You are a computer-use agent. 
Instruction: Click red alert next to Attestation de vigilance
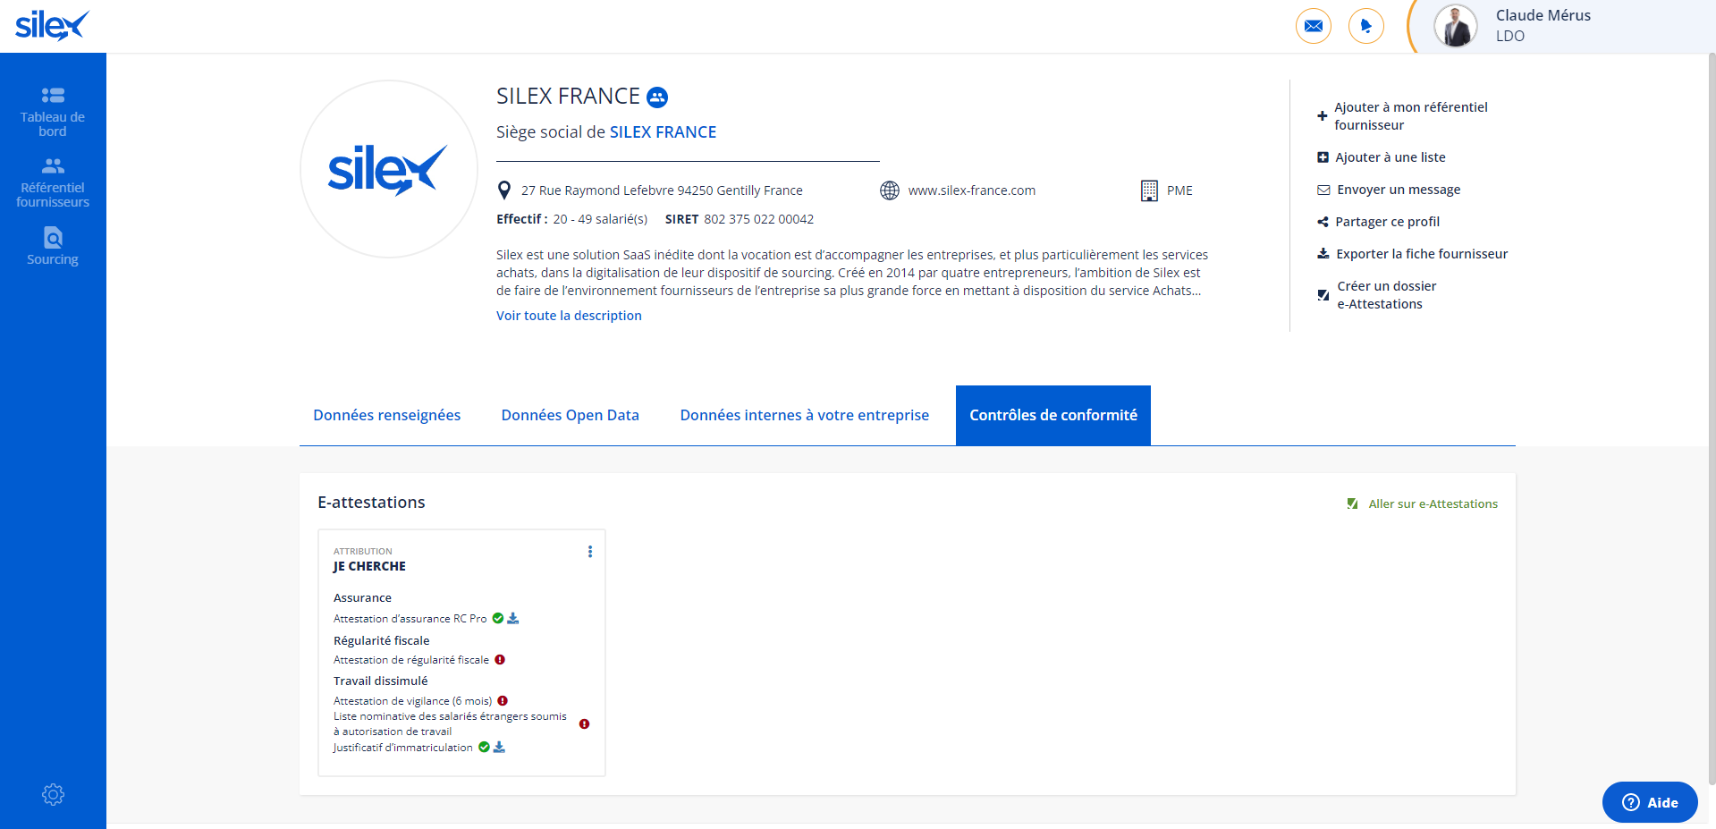click(x=503, y=701)
